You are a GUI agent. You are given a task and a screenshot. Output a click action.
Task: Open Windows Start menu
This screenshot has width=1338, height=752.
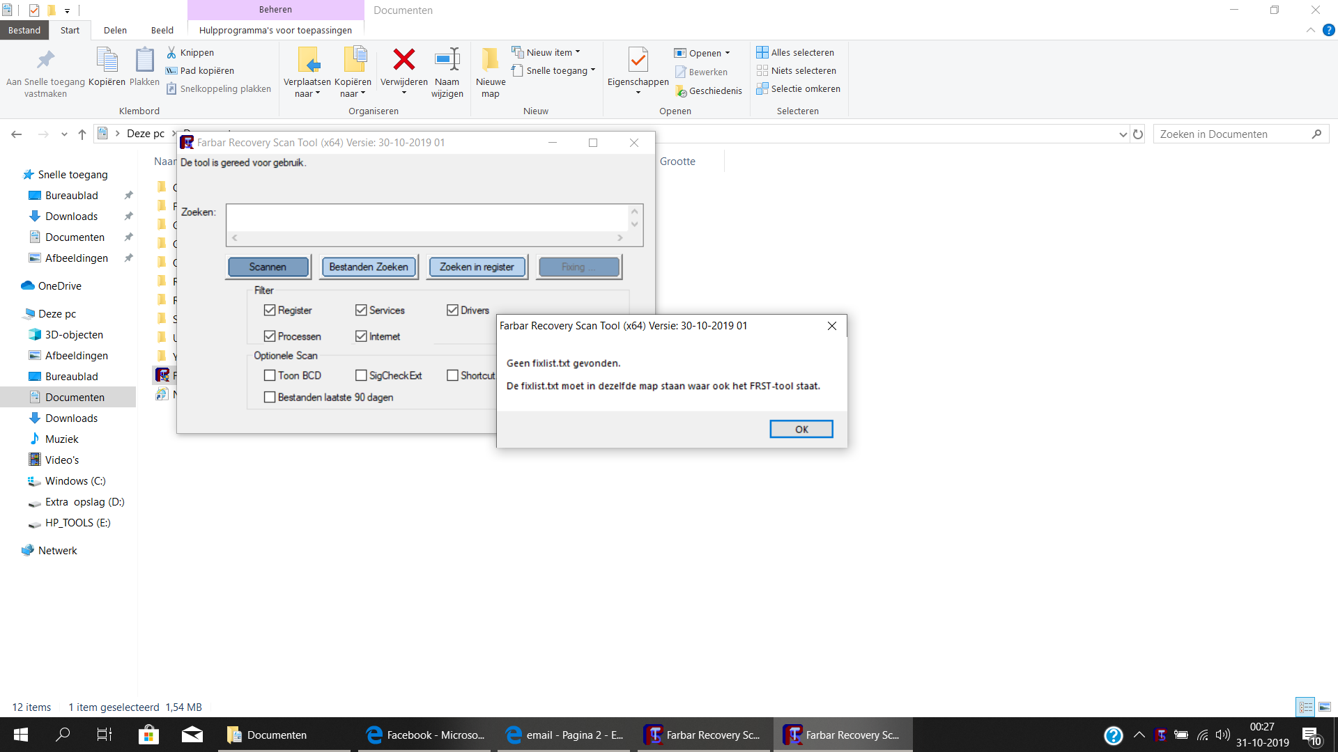(21, 735)
